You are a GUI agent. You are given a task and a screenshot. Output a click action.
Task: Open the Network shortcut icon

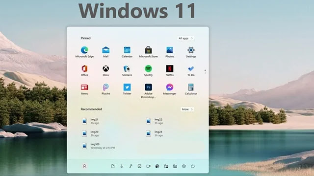[x=157, y=166]
